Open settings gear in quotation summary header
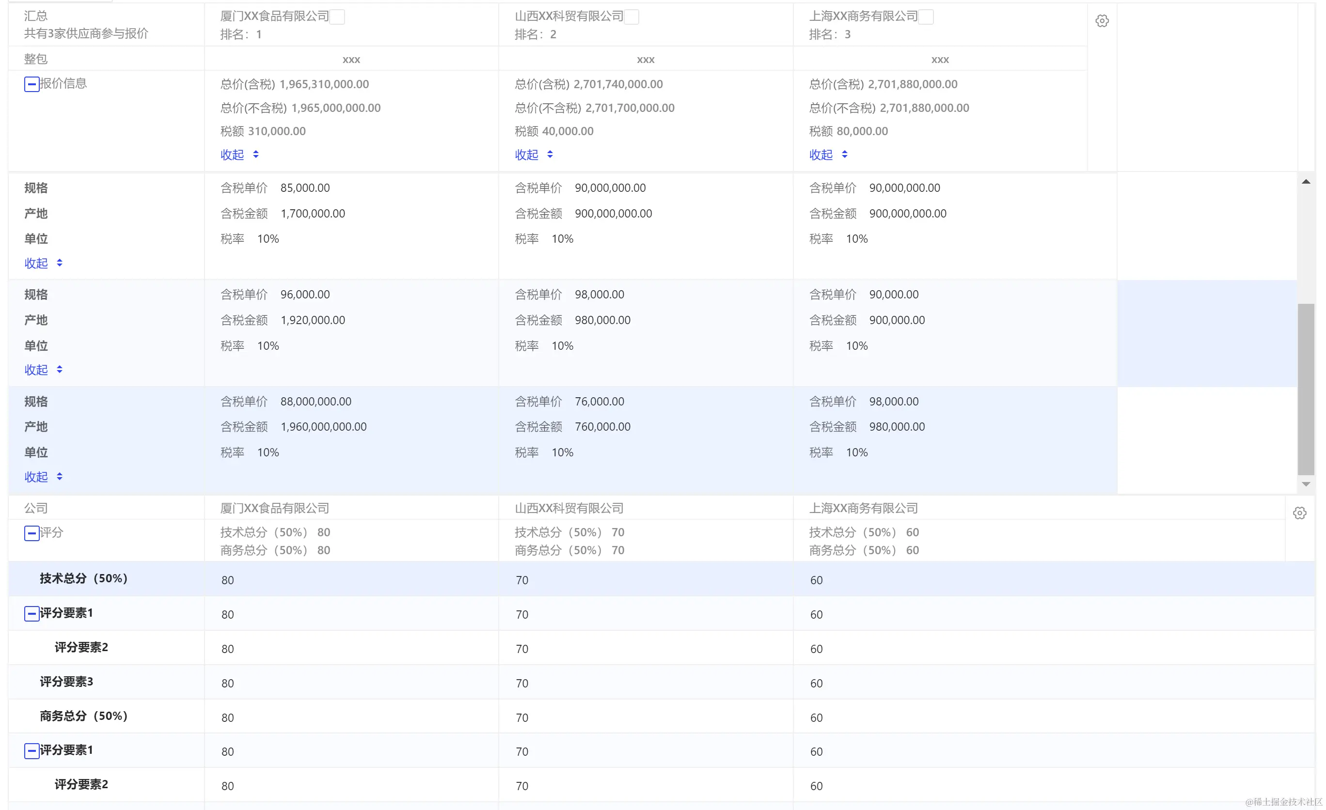The width and height of the screenshot is (1326, 810). 1102,21
